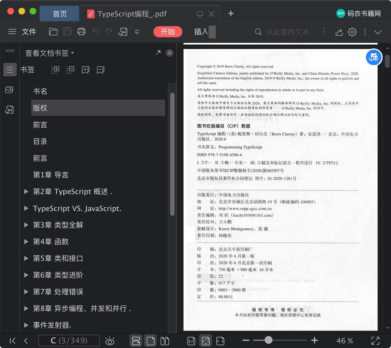Expand the 第3章 类型全解 bookmark
This screenshot has width=391, height=348.
click(x=26, y=225)
